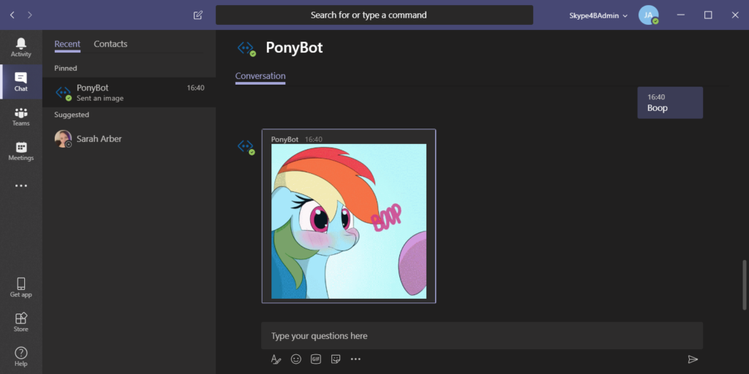Click the conversation vertical scrollbar
Screen dimensions: 749x374
tap(744, 285)
